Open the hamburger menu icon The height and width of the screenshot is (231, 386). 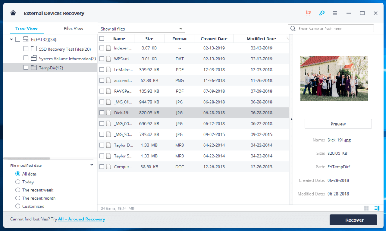[335, 13]
